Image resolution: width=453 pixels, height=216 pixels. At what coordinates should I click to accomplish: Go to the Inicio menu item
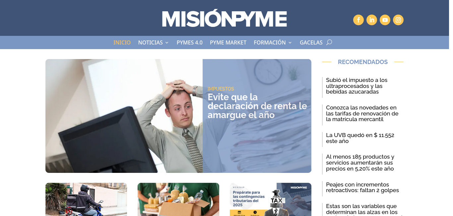point(122,42)
